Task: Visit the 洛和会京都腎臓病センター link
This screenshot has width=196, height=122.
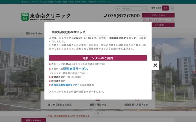Action: tap(66, 84)
